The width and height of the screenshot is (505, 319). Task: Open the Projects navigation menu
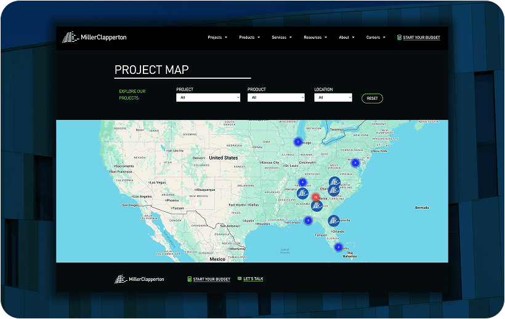pyautogui.click(x=217, y=38)
